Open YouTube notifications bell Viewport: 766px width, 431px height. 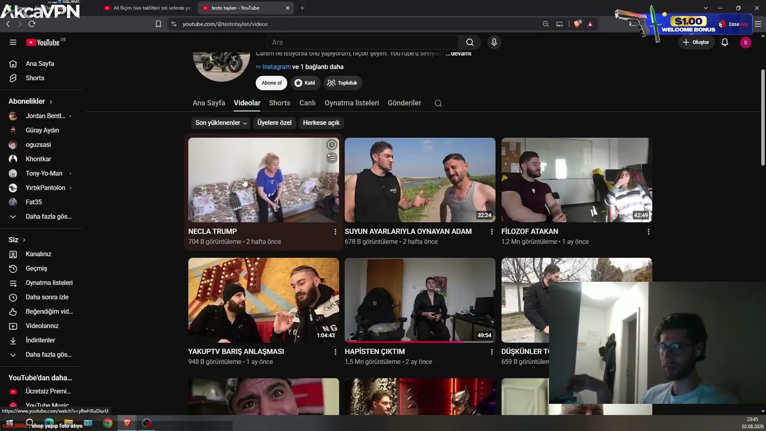725,43
